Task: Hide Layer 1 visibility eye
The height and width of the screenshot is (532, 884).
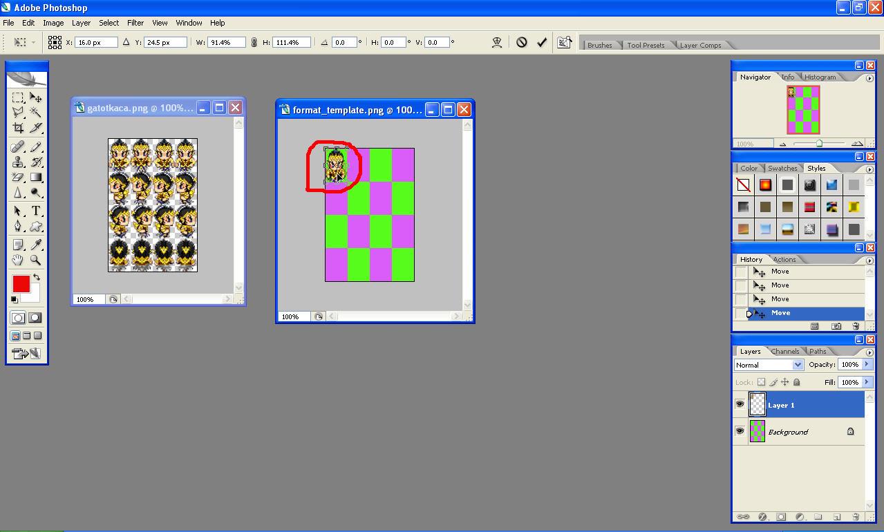Action: (x=740, y=404)
